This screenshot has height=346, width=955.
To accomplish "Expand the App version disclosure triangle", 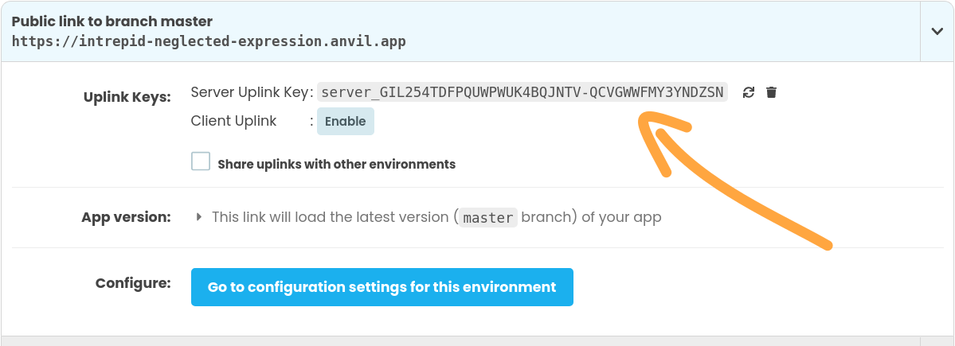I will 199,216.
